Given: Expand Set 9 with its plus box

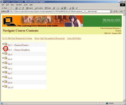Looking at the screenshot, I should (x=3, y=82).
